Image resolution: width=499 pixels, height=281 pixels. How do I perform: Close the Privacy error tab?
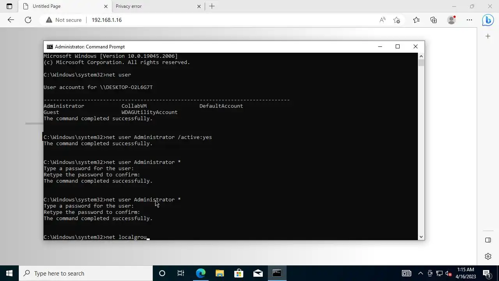tap(199, 6)
